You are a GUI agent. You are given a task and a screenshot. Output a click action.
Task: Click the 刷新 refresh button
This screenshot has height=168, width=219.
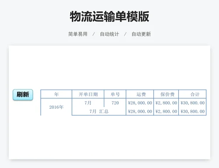tap(23, 95)
